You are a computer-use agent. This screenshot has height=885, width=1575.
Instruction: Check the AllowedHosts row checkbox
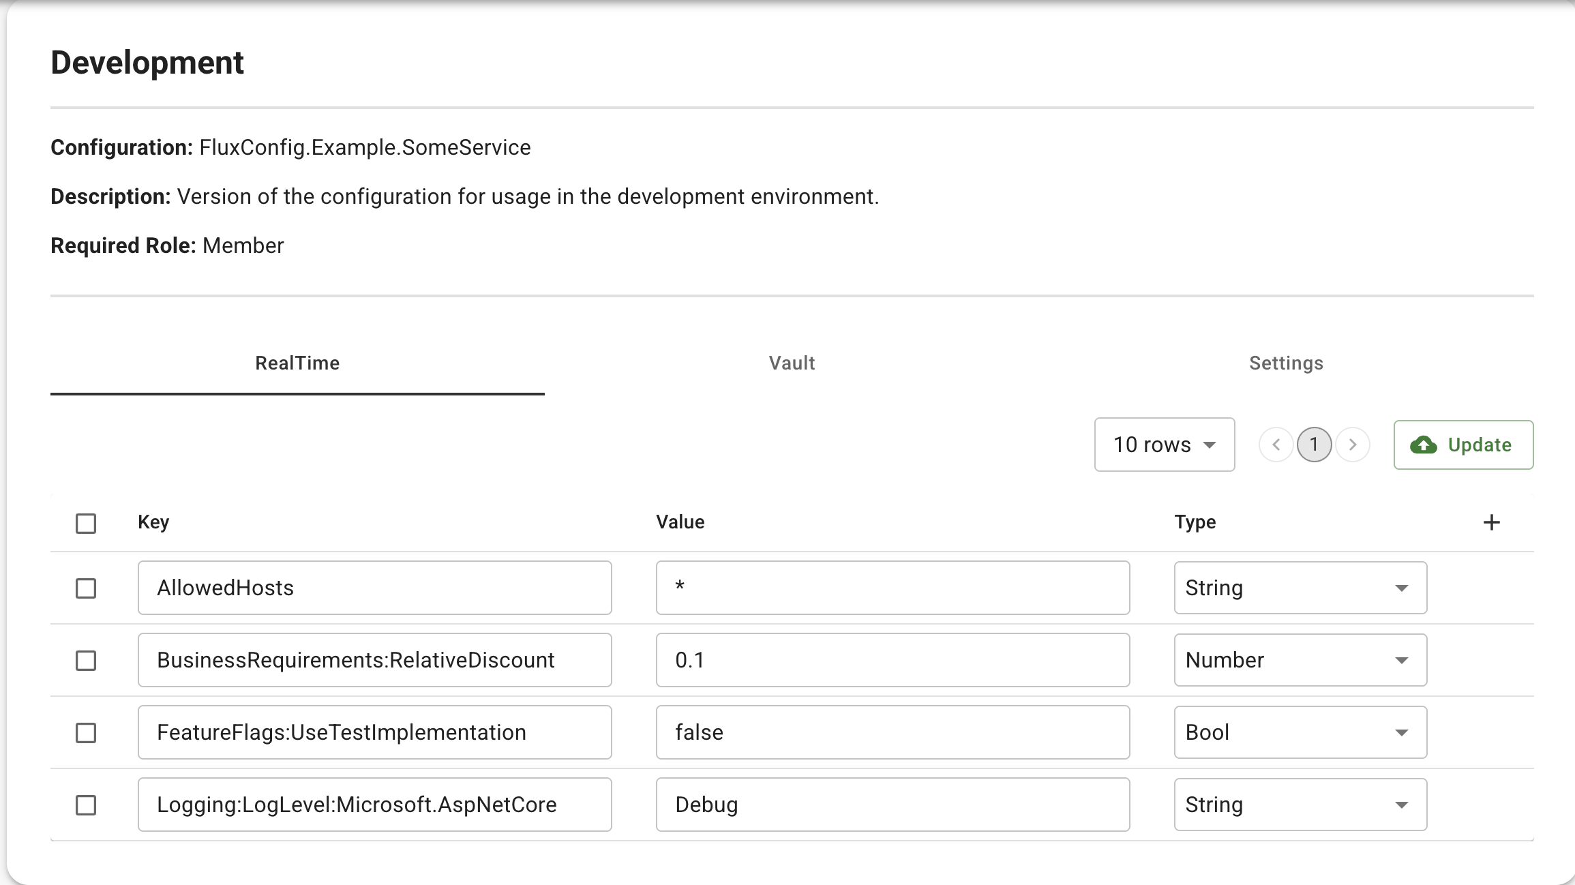point(86,588)
